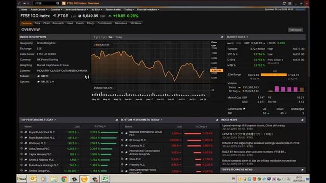
Task: Expand the Market Data panel via its arrow
Action: tap(248, 37)
